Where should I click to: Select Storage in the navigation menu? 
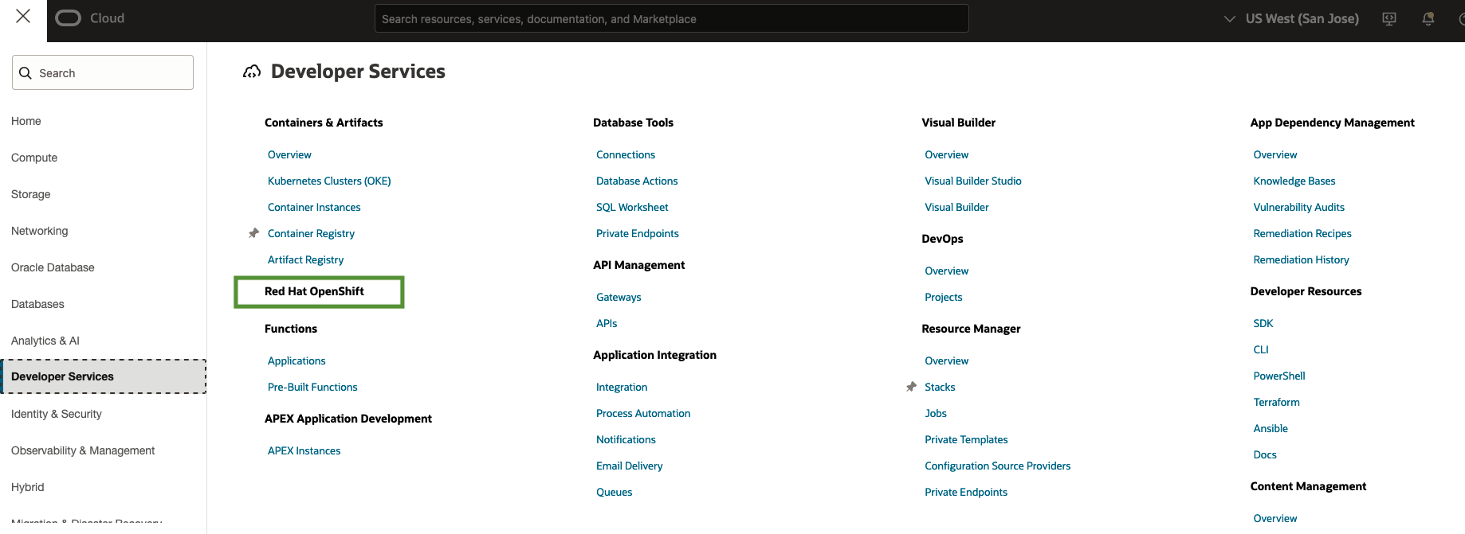click(x=31, y=194)
